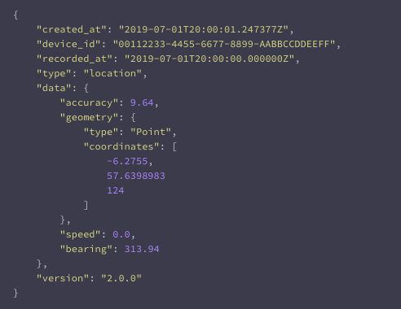Click the "coordinates" key
The height and width of the screenshot is (309, 401).
point(121,146)
